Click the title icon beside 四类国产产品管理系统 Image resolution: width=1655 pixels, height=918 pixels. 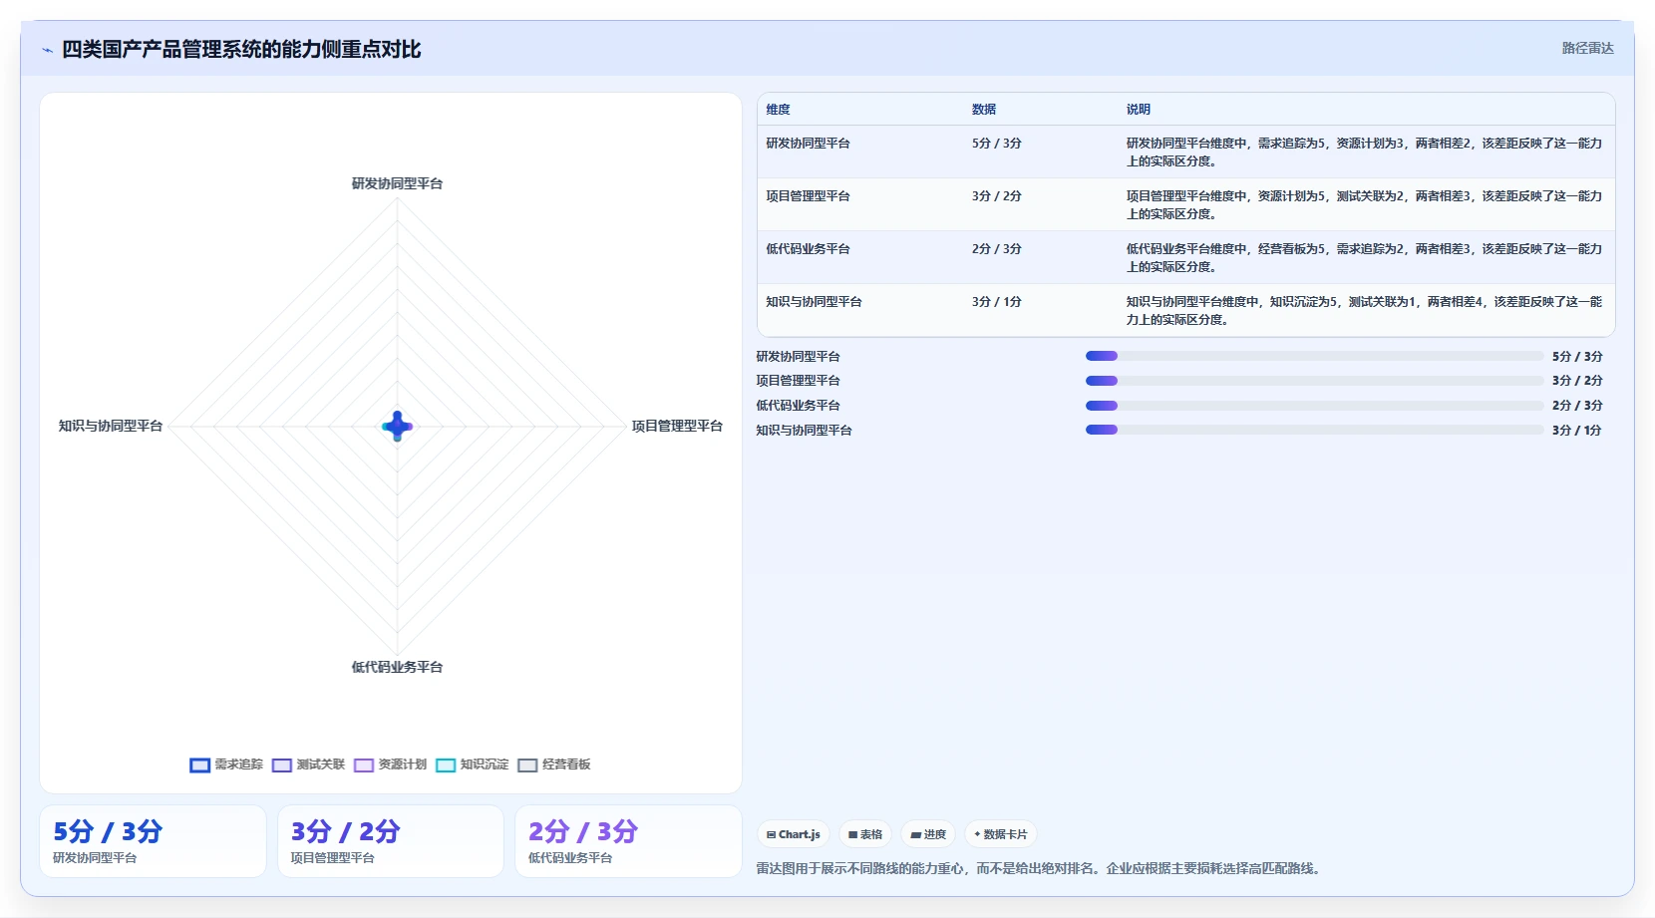(47, 50)
